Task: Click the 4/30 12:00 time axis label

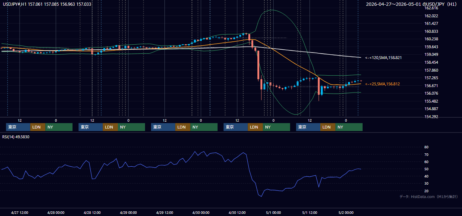Action: click(x=237, y=213)
